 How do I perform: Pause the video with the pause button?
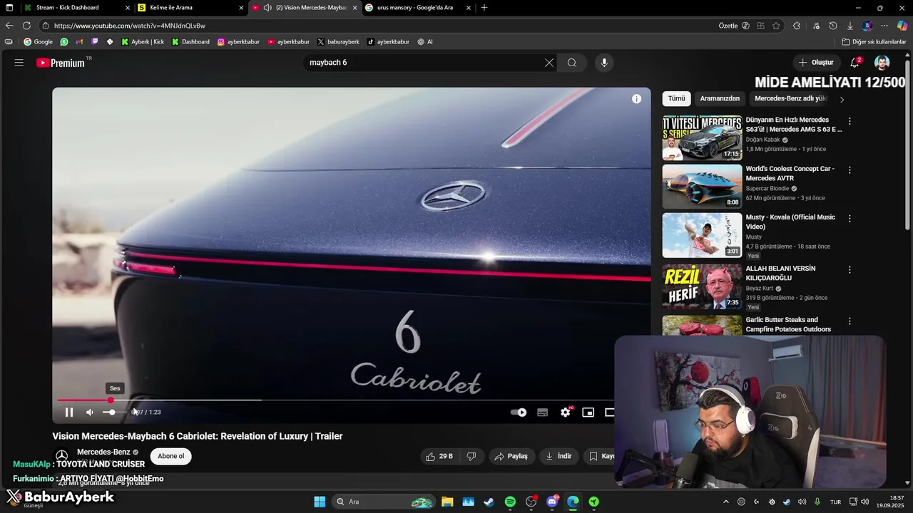coord(69,412)
